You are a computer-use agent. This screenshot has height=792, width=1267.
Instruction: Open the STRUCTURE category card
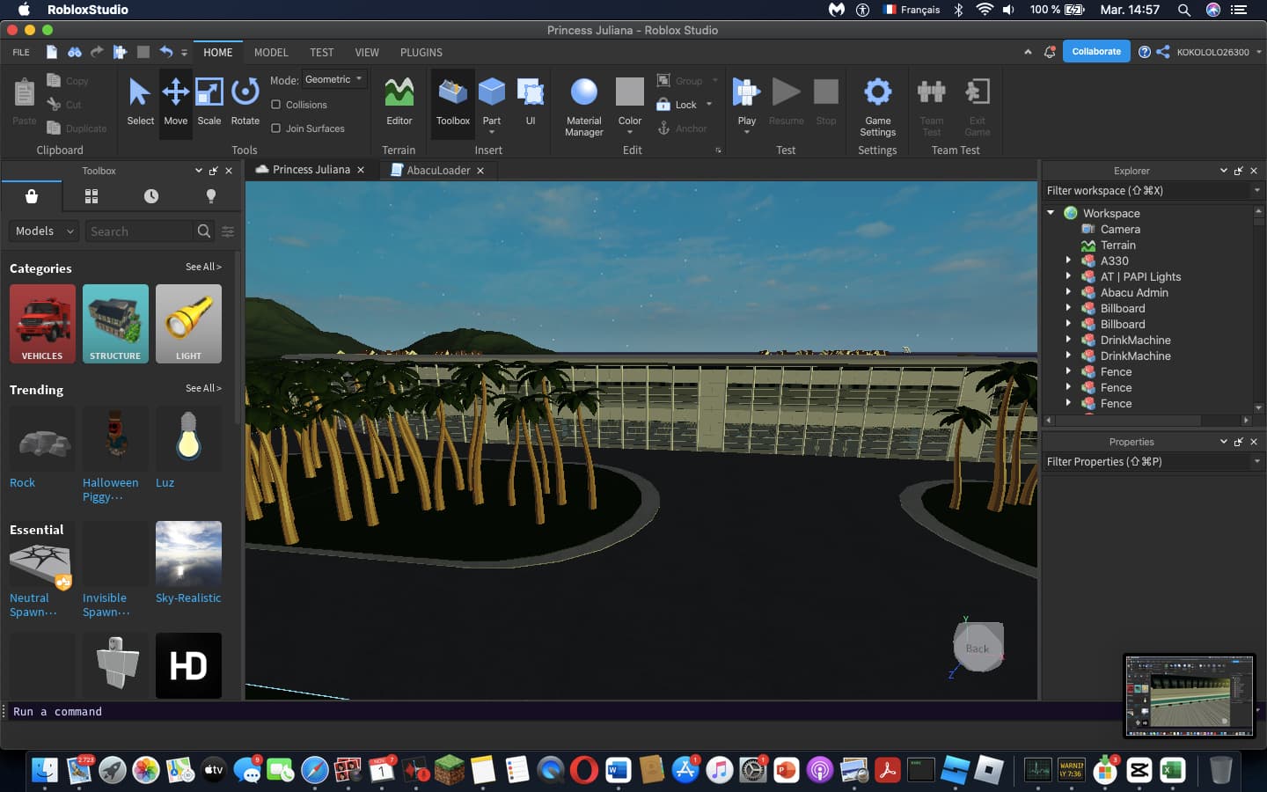[x=115, y=324]
